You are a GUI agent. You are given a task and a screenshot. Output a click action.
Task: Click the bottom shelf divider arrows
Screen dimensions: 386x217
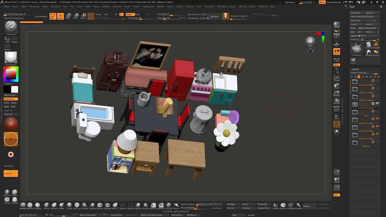[176, 212]
